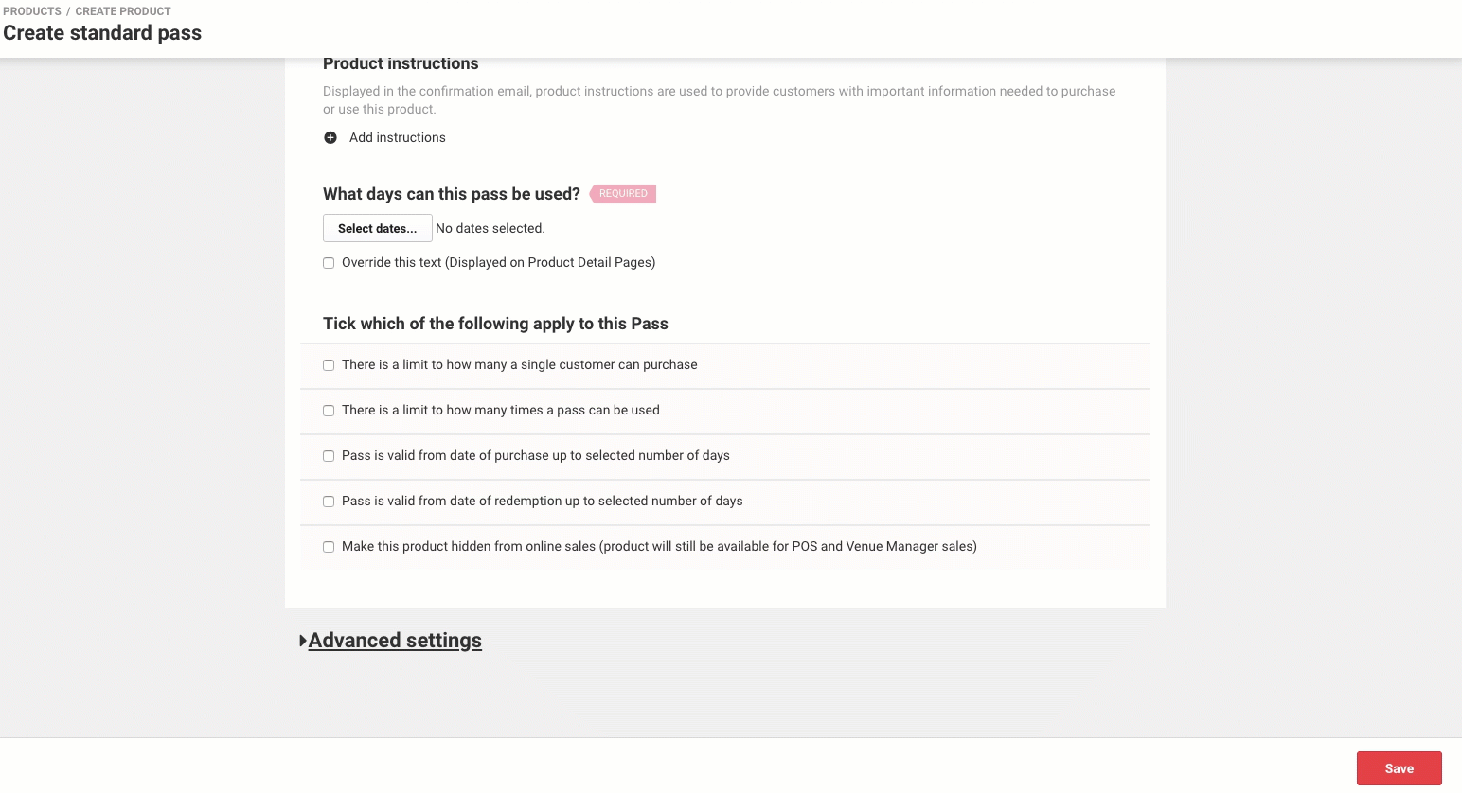Click label for single customer purchase limit

click(520, 364)
